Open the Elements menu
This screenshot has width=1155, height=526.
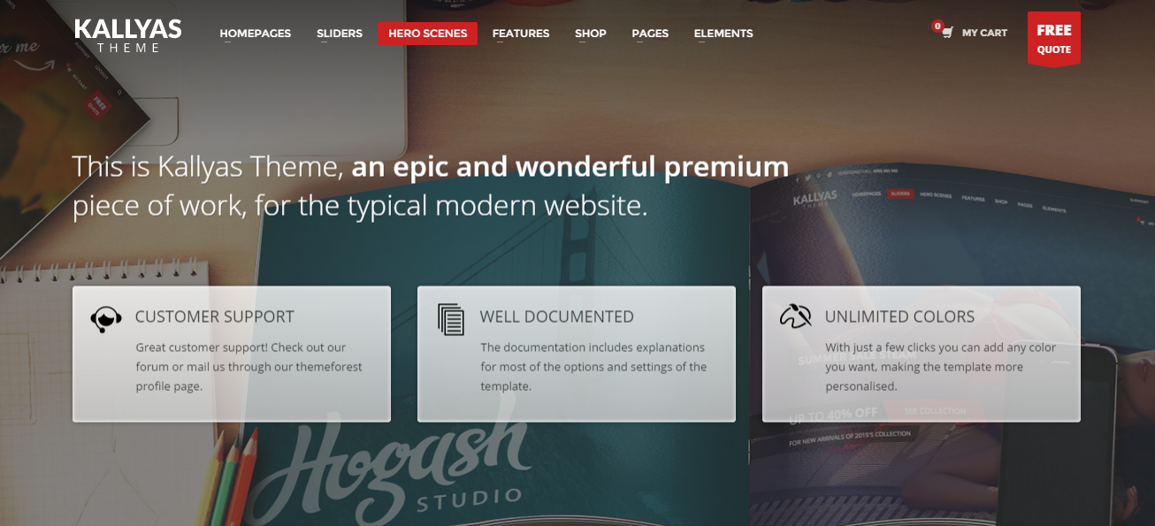[723, 34]
